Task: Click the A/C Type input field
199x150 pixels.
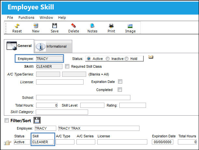Action: click(x=48, y=74)
